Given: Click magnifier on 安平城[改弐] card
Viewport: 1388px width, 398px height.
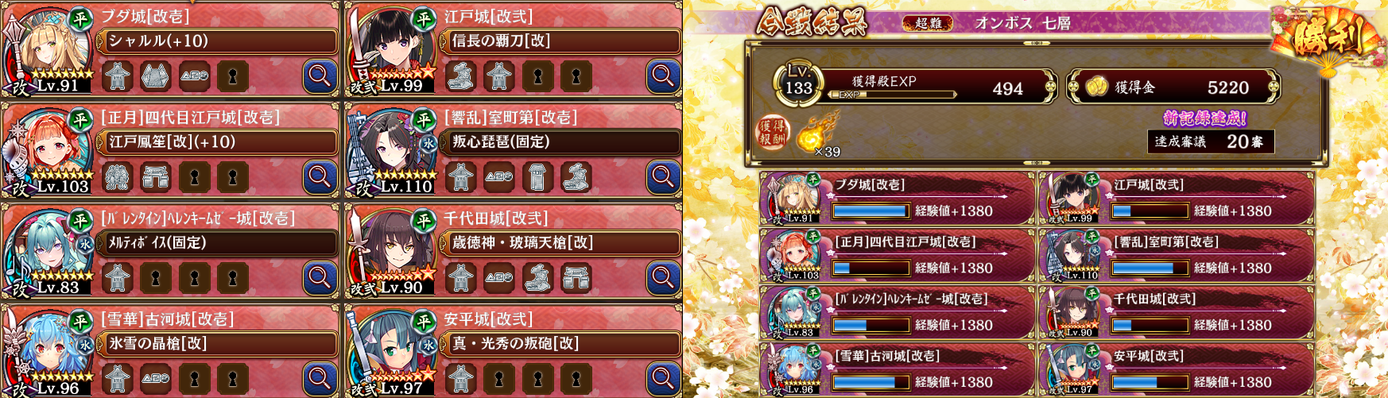Looking at the screenshot, I should 663,379.
